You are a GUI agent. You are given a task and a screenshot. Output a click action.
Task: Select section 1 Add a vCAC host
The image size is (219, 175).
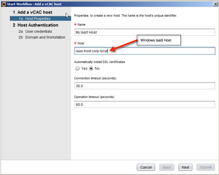(x=32, y=12)
